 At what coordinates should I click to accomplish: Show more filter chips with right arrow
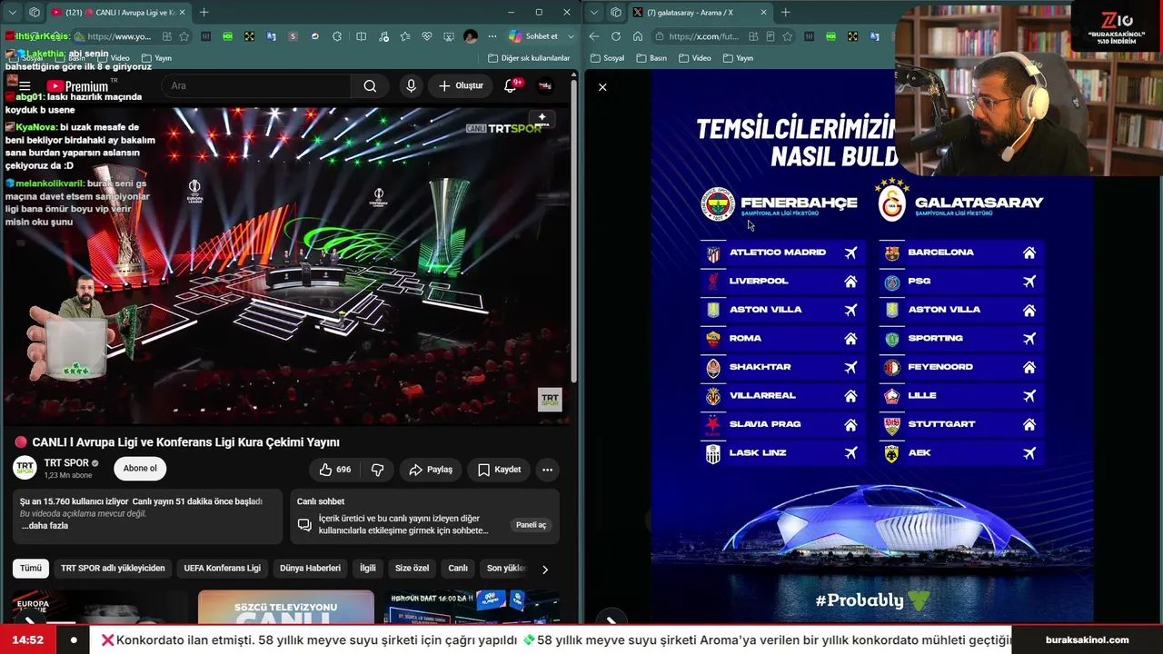point(545,570)
